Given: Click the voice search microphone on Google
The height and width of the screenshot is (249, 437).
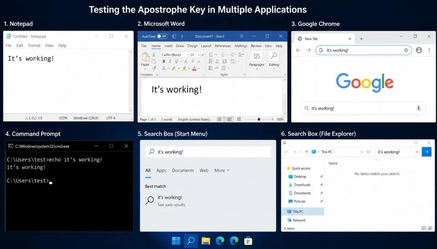Looking at the screenshot, I should tap(418, 109).
